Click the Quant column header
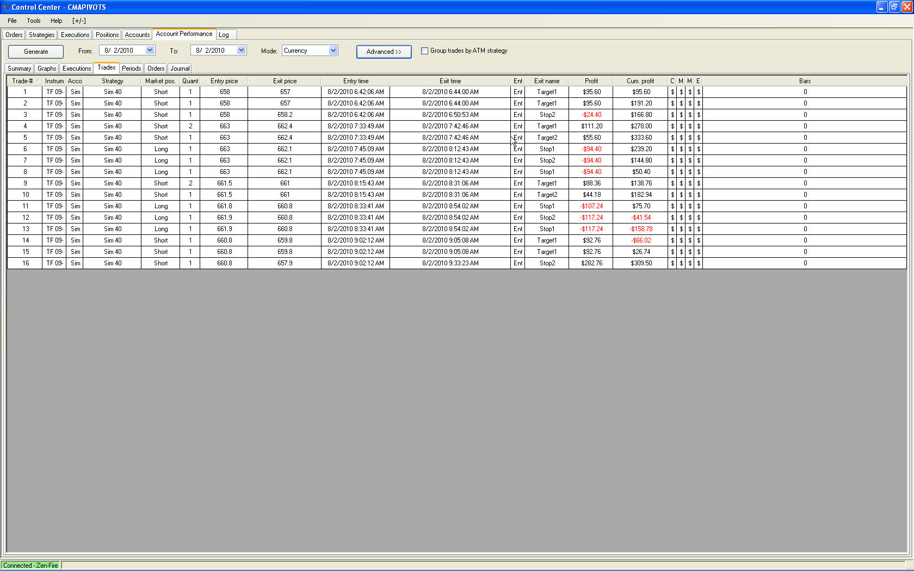This screenshot has width=914, height=571. pos(190,81)
